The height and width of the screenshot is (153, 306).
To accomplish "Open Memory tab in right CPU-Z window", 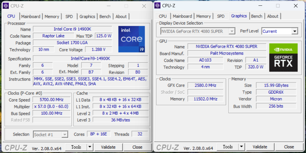I will (x=203, y=16).
